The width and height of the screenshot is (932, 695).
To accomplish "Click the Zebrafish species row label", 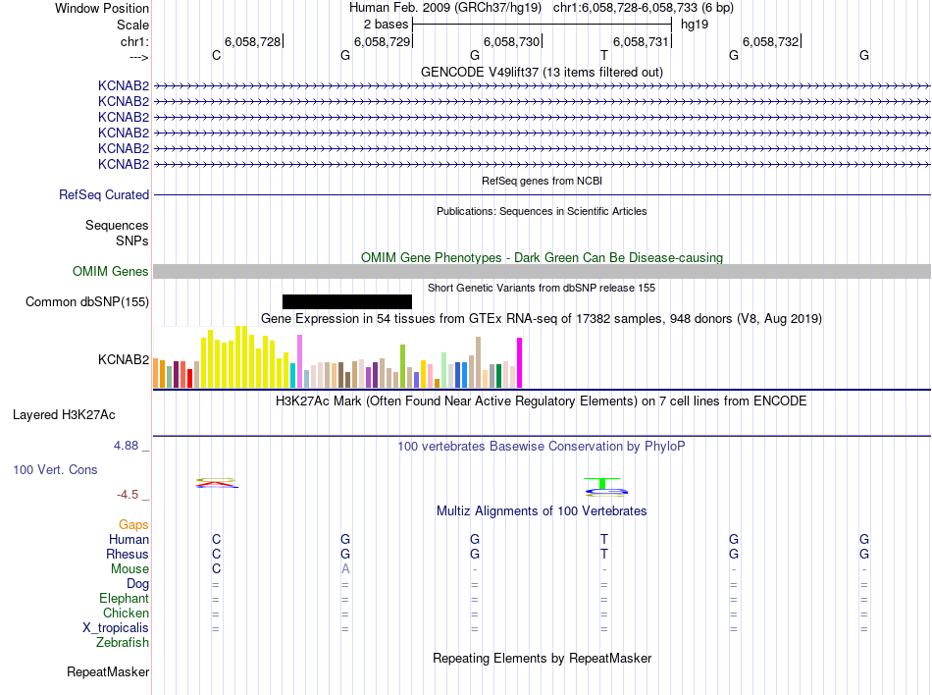I will click(x=123, y=643).
